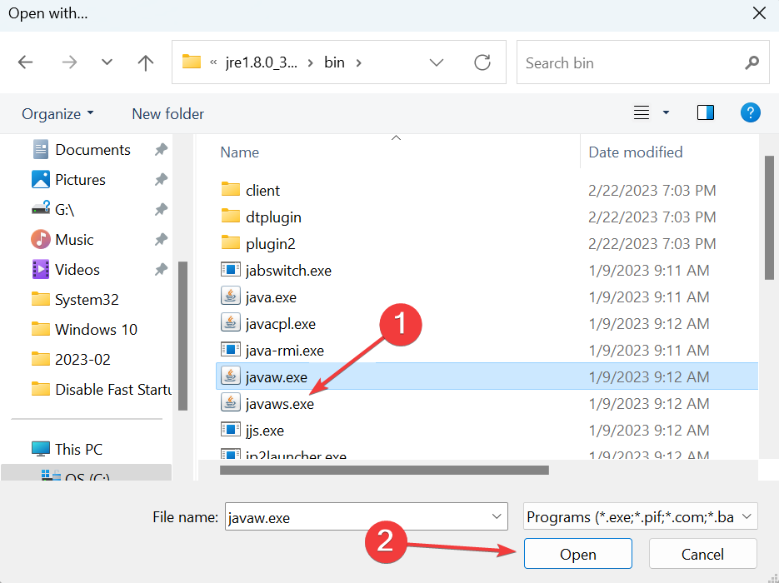The height and width of the screenshot is (583, 779).
Task: Toggle the preview pane icon
Action: pos(706,112)
